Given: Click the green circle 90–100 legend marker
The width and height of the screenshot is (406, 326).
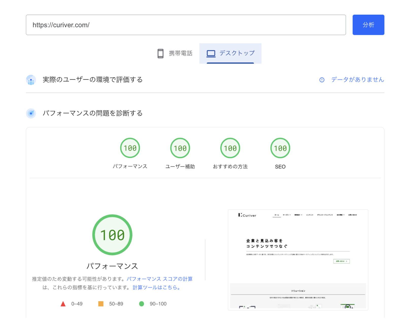Looking at the screenshot, I should pyautogui.click(x=142, y=304).
